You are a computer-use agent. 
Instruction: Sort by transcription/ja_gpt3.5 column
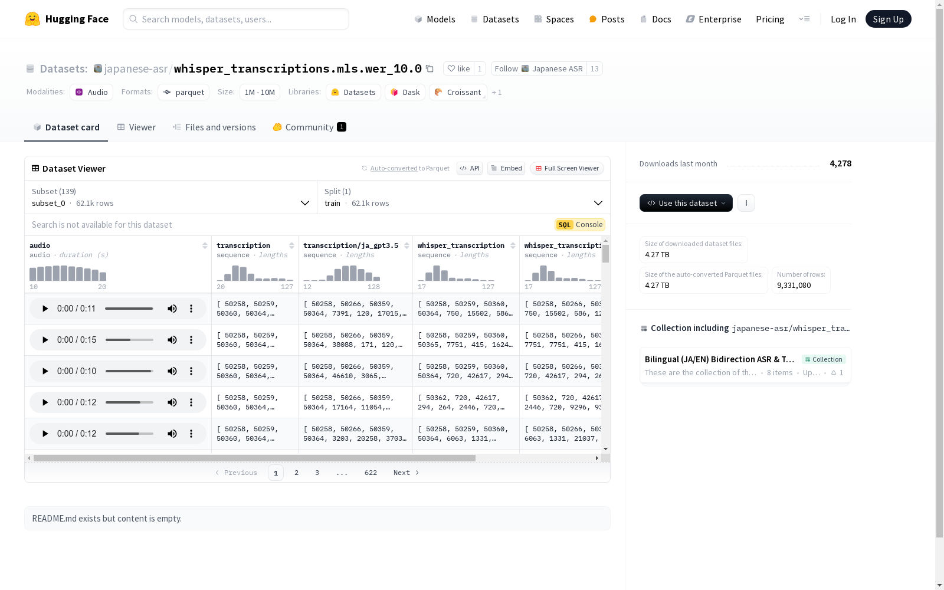point(407,245)
